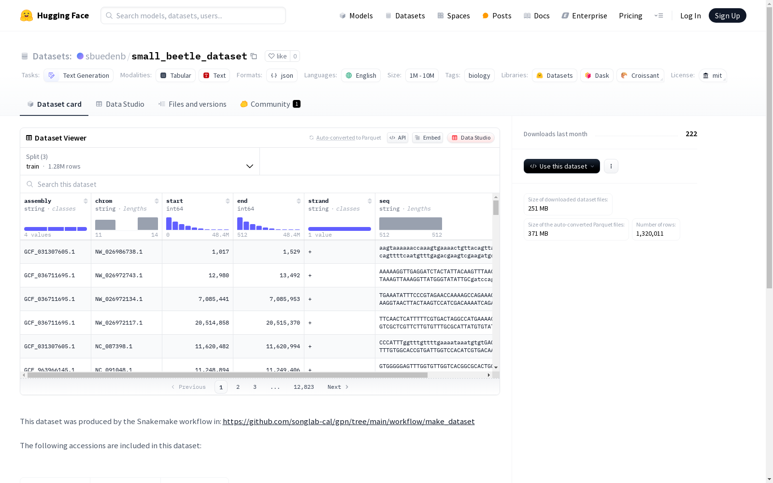Open Docs in the top navigation
This screenshot has height=483, width=773.
[537, 15]
